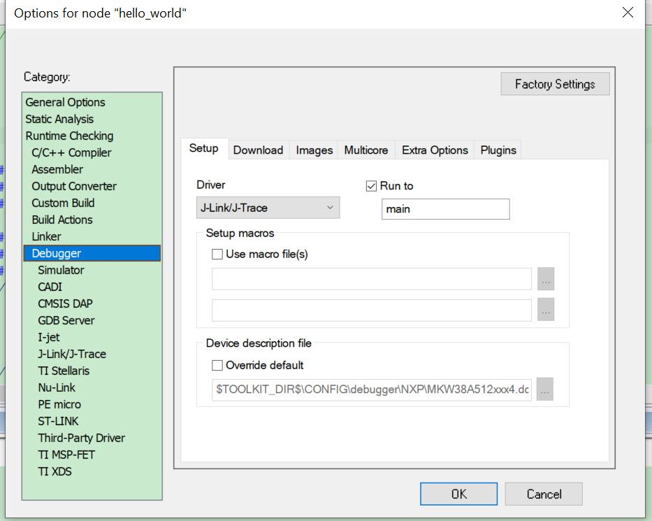Switch to the Plugins tab

(x=498, y=150)
